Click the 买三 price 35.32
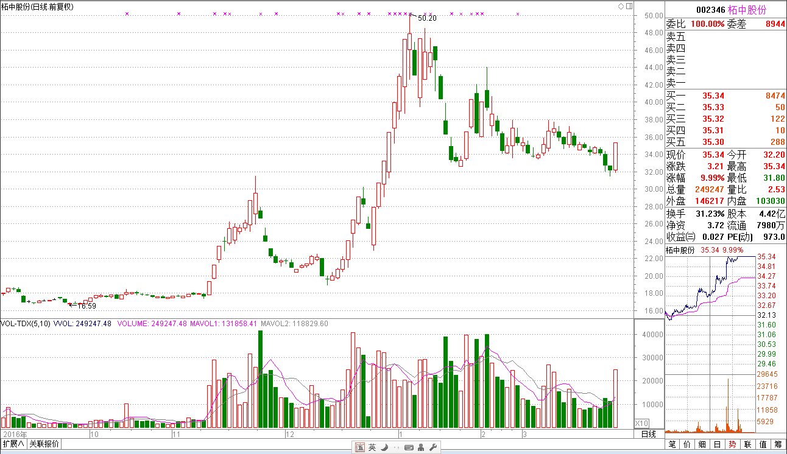This screenshot has height=454, width=787. pos(713,119)
